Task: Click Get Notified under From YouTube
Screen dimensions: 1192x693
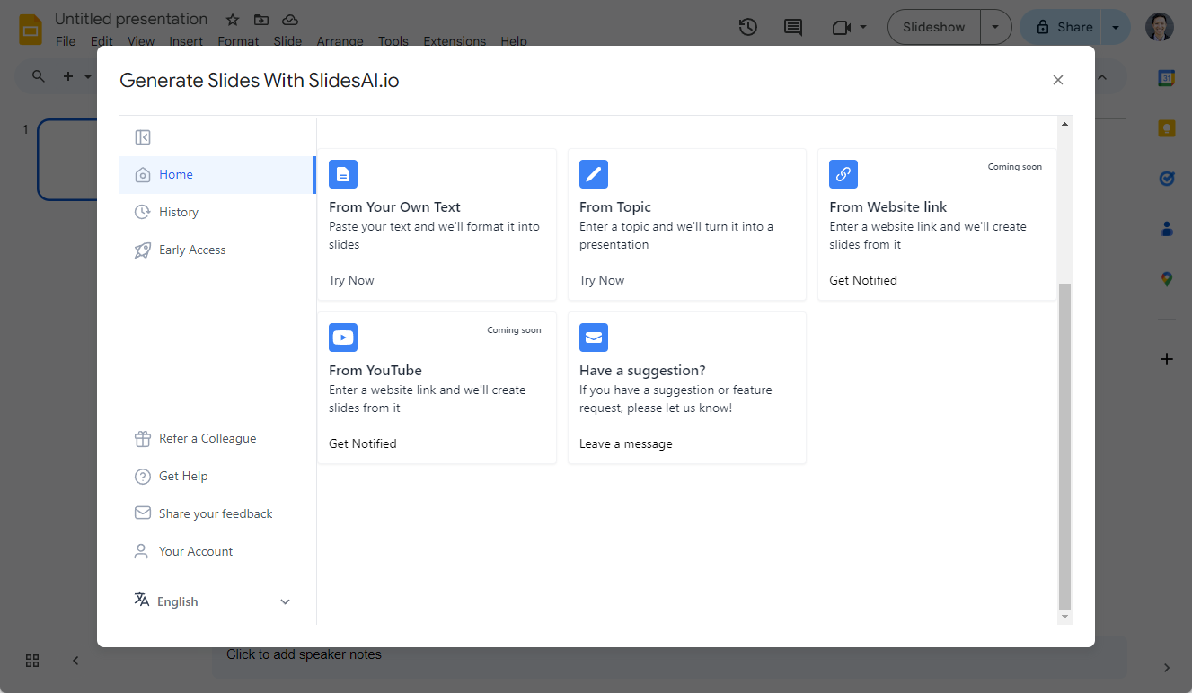Action: coord(363,444)
